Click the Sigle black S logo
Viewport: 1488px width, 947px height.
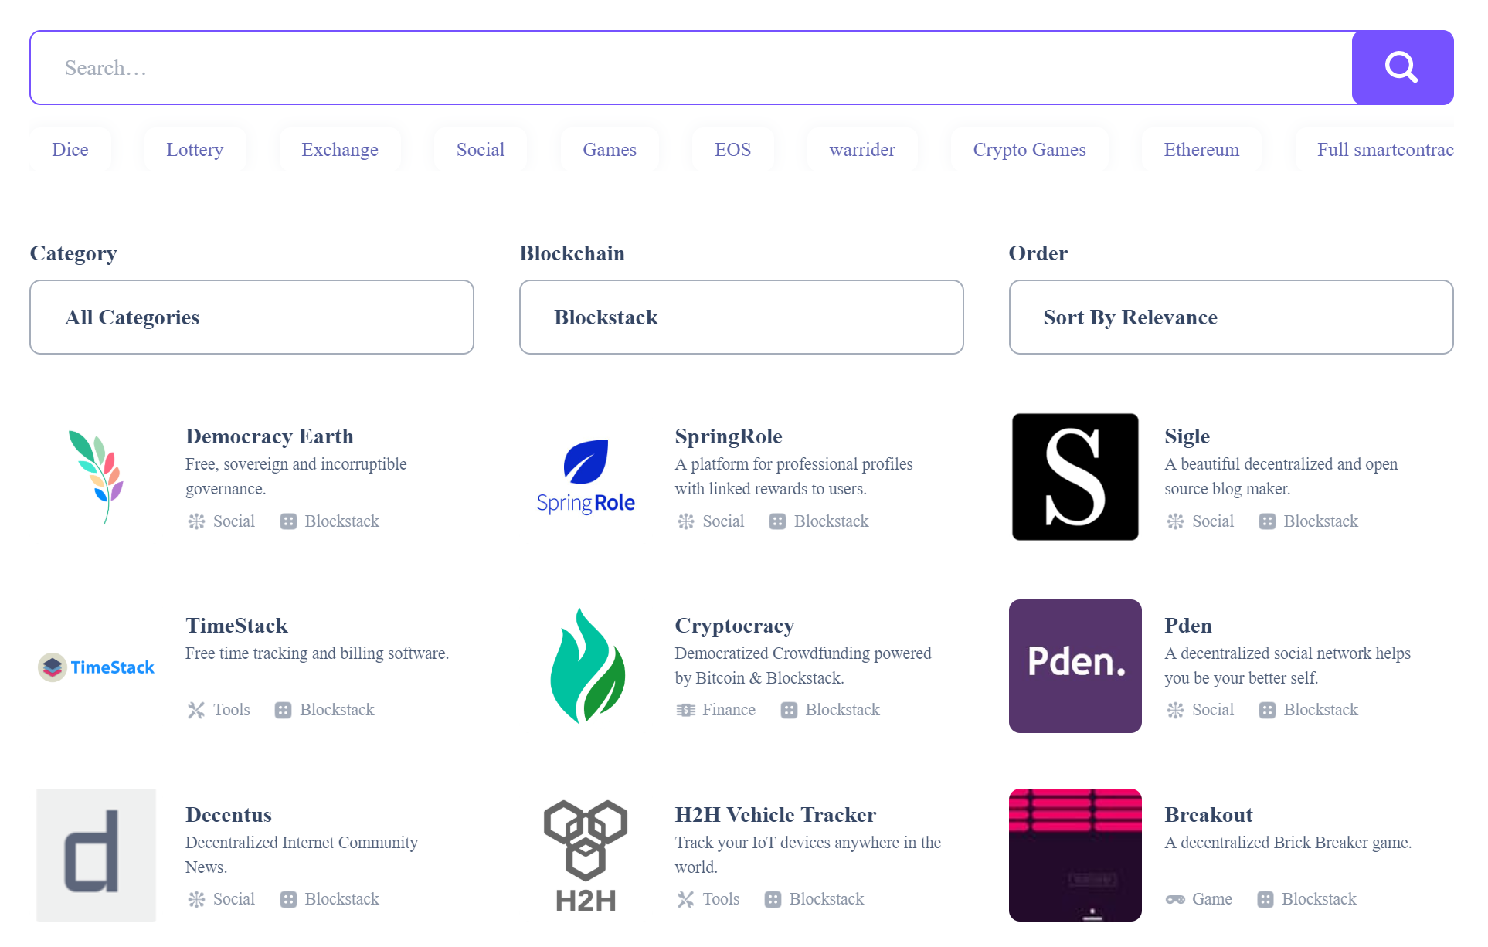(x=1075, y=477)
